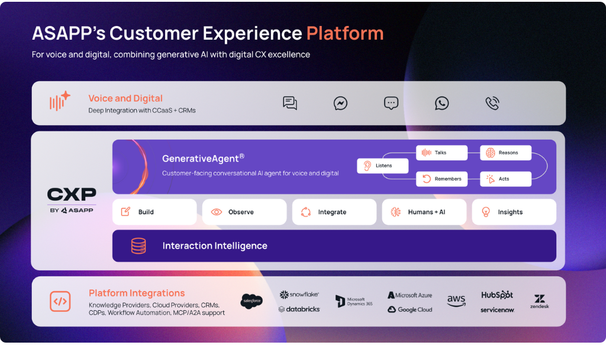Screen dimensions: 606x345
Task: Click the eye icon on Observe
Action: click(217, 212)
